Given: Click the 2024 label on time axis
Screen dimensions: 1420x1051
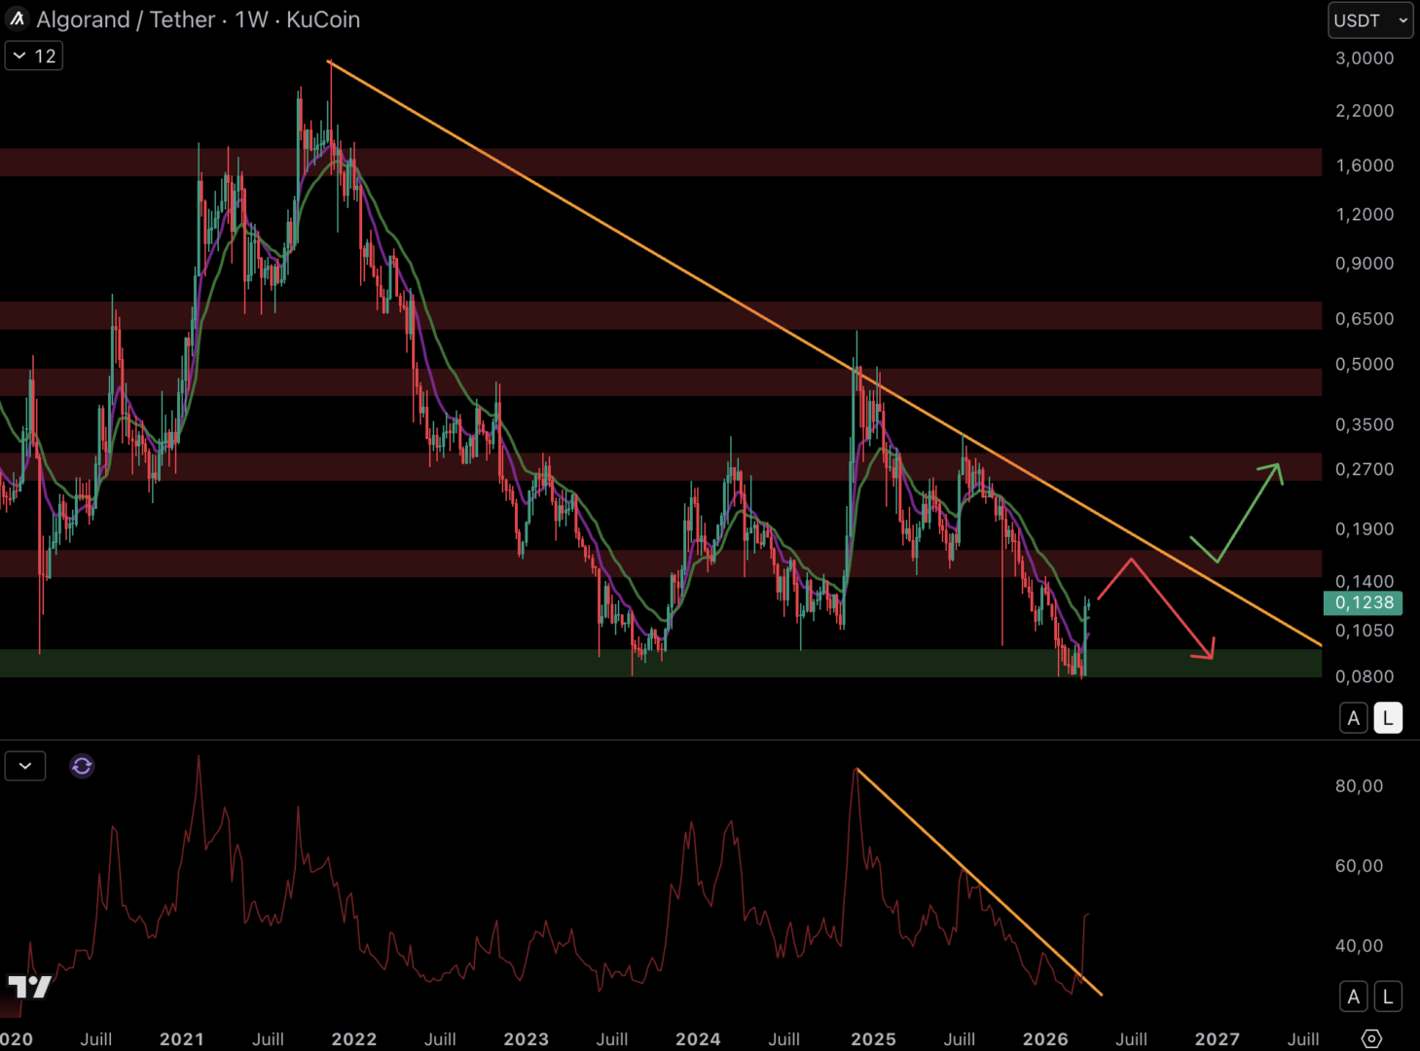Looking at the screenshot, I should 698,1038.
